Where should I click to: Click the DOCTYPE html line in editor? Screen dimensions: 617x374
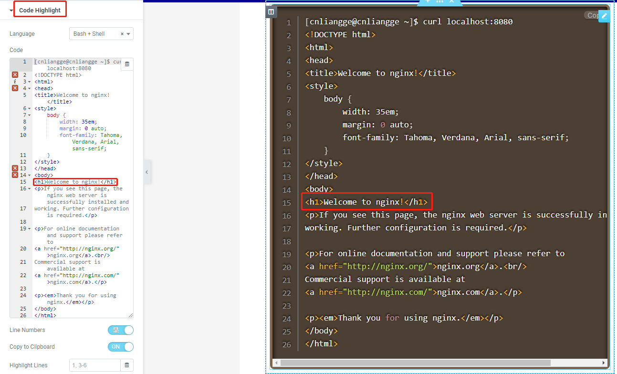click(58, 75)
